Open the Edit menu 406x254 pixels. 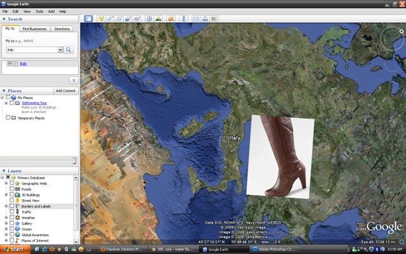click(15, 11)
